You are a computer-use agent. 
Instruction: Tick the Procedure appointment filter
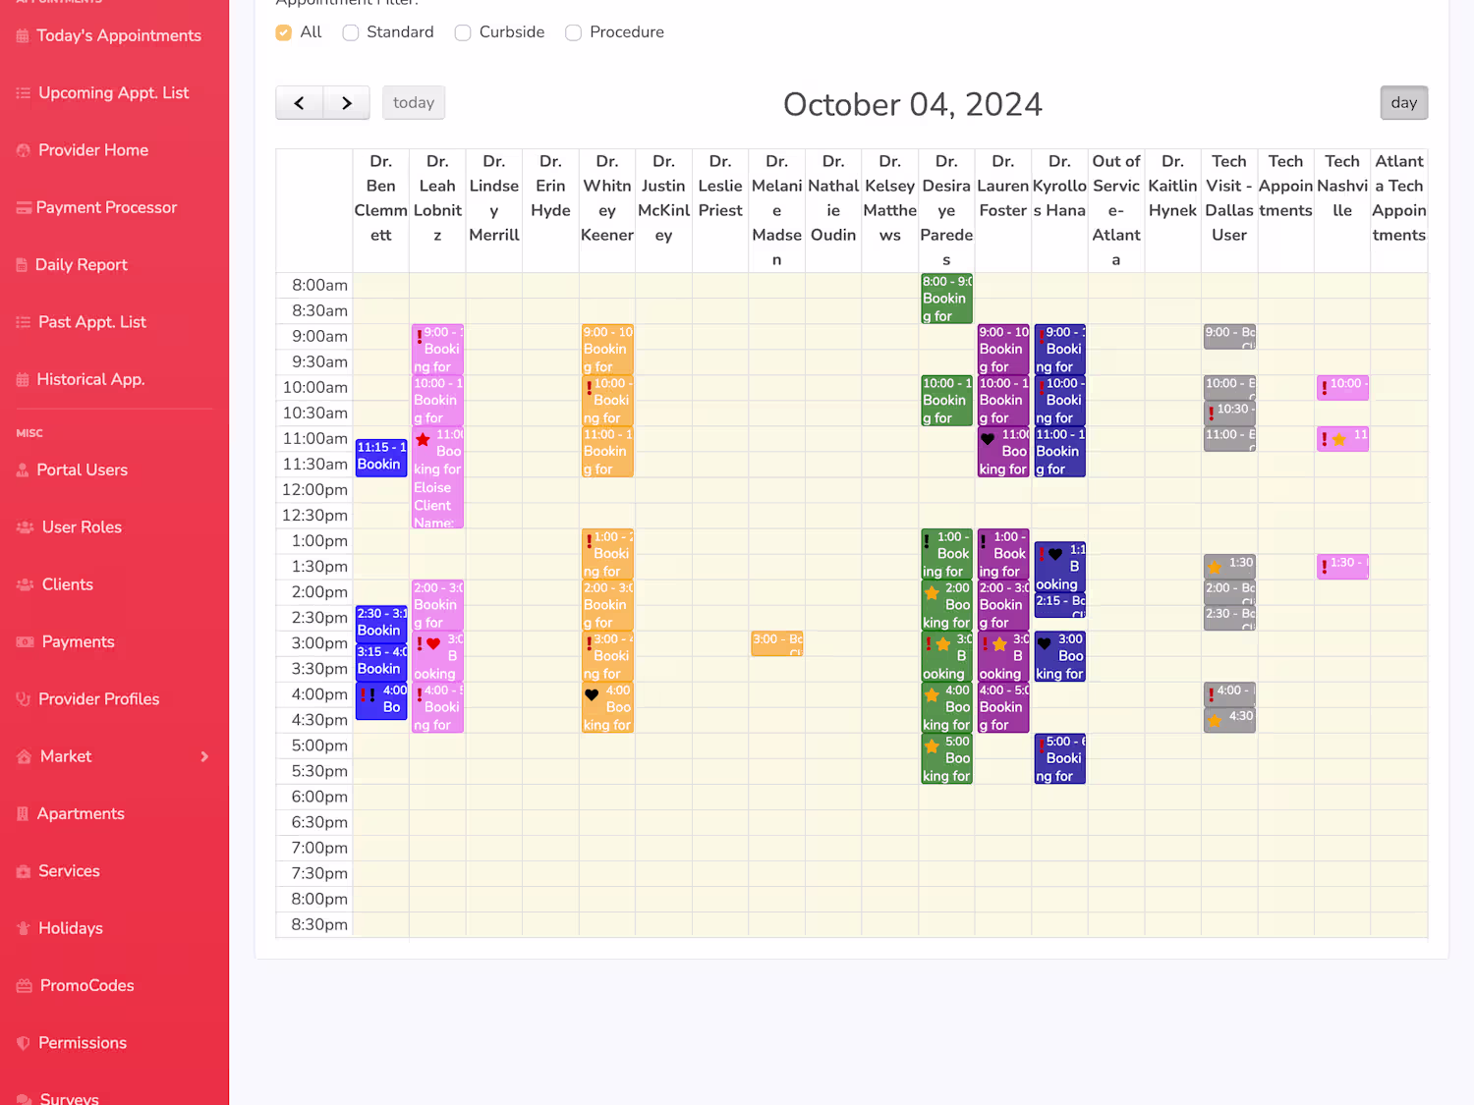point(574,32)
